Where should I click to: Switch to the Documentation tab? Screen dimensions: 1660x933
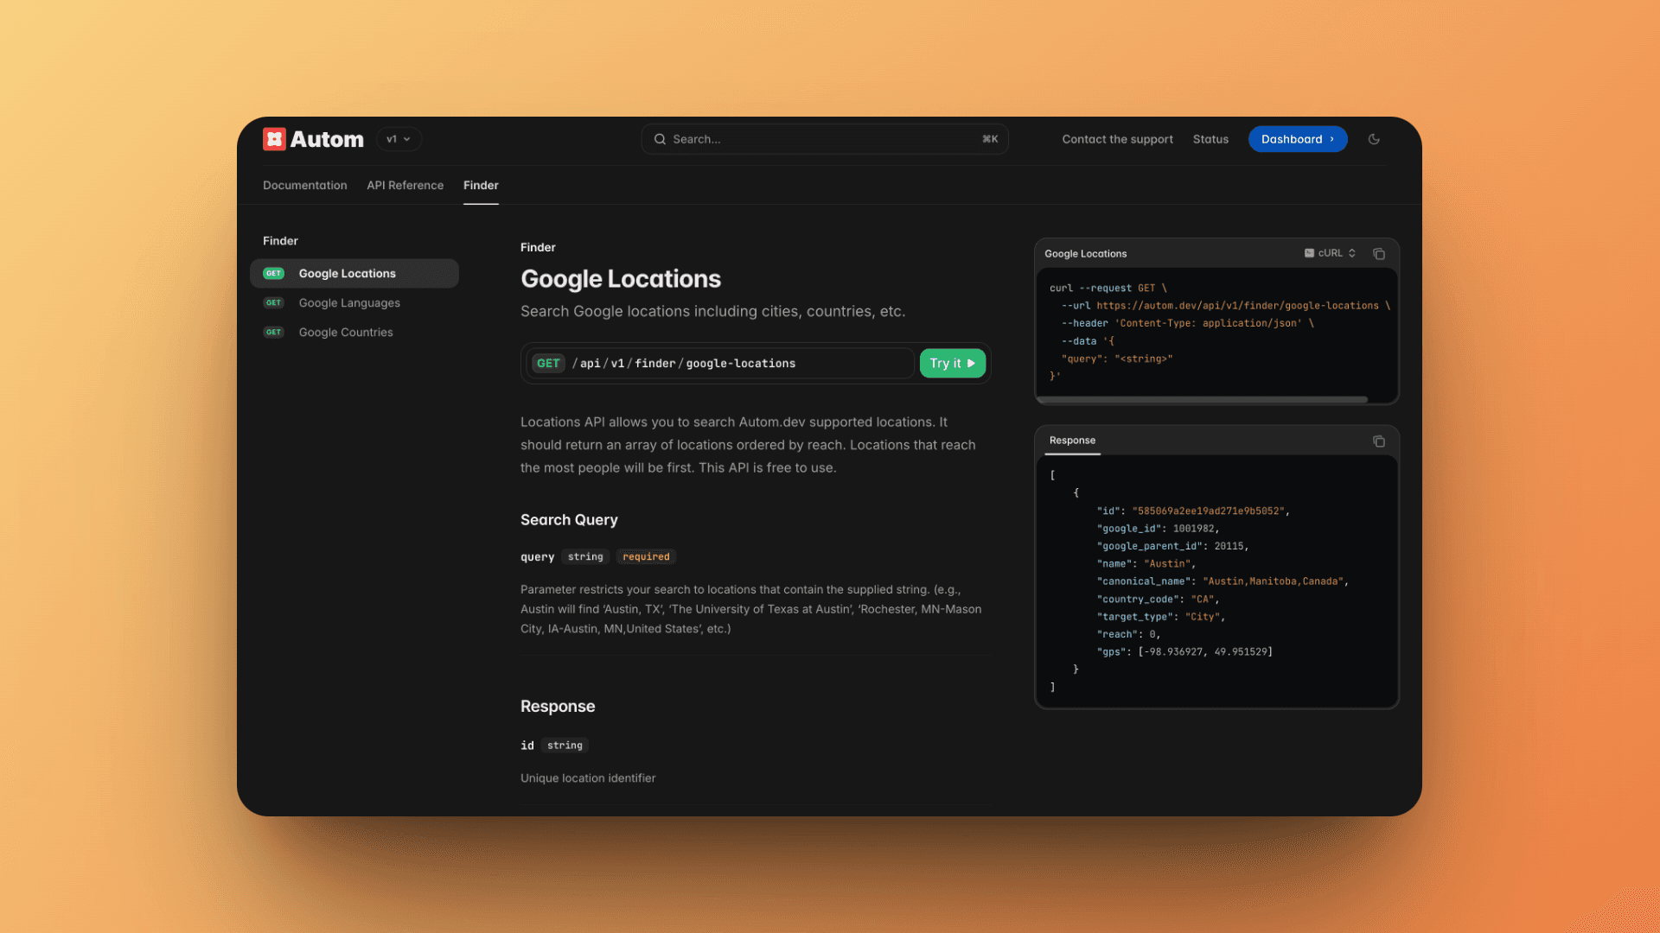pyautogui.click(x=304, y=185)
